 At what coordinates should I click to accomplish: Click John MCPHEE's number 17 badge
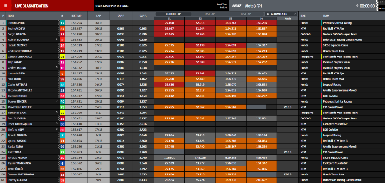click(62, 23)
